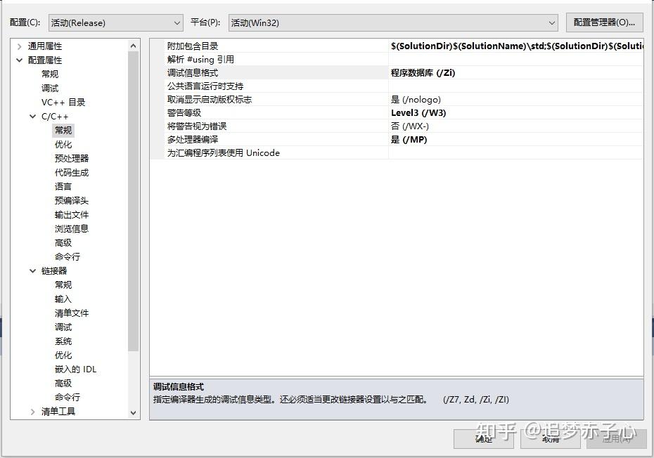Expand the 清单工具 tree node
This screenshot has width=654, height=458.
pos(32,411)
